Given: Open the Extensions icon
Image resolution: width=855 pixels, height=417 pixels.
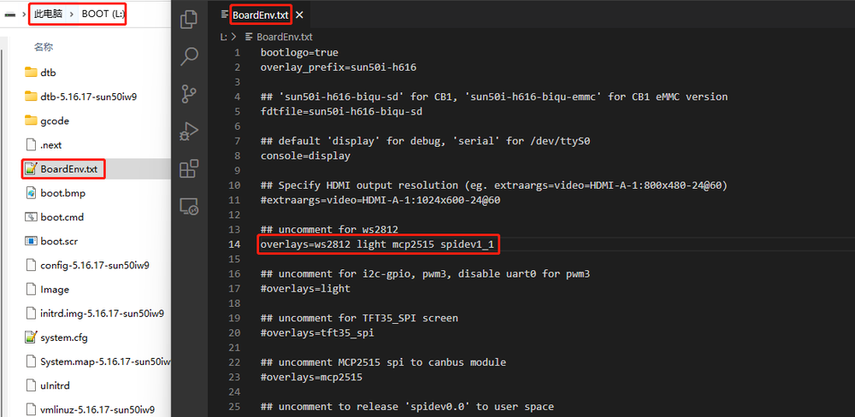Looking at the screenshot, I should click(189, 169).
